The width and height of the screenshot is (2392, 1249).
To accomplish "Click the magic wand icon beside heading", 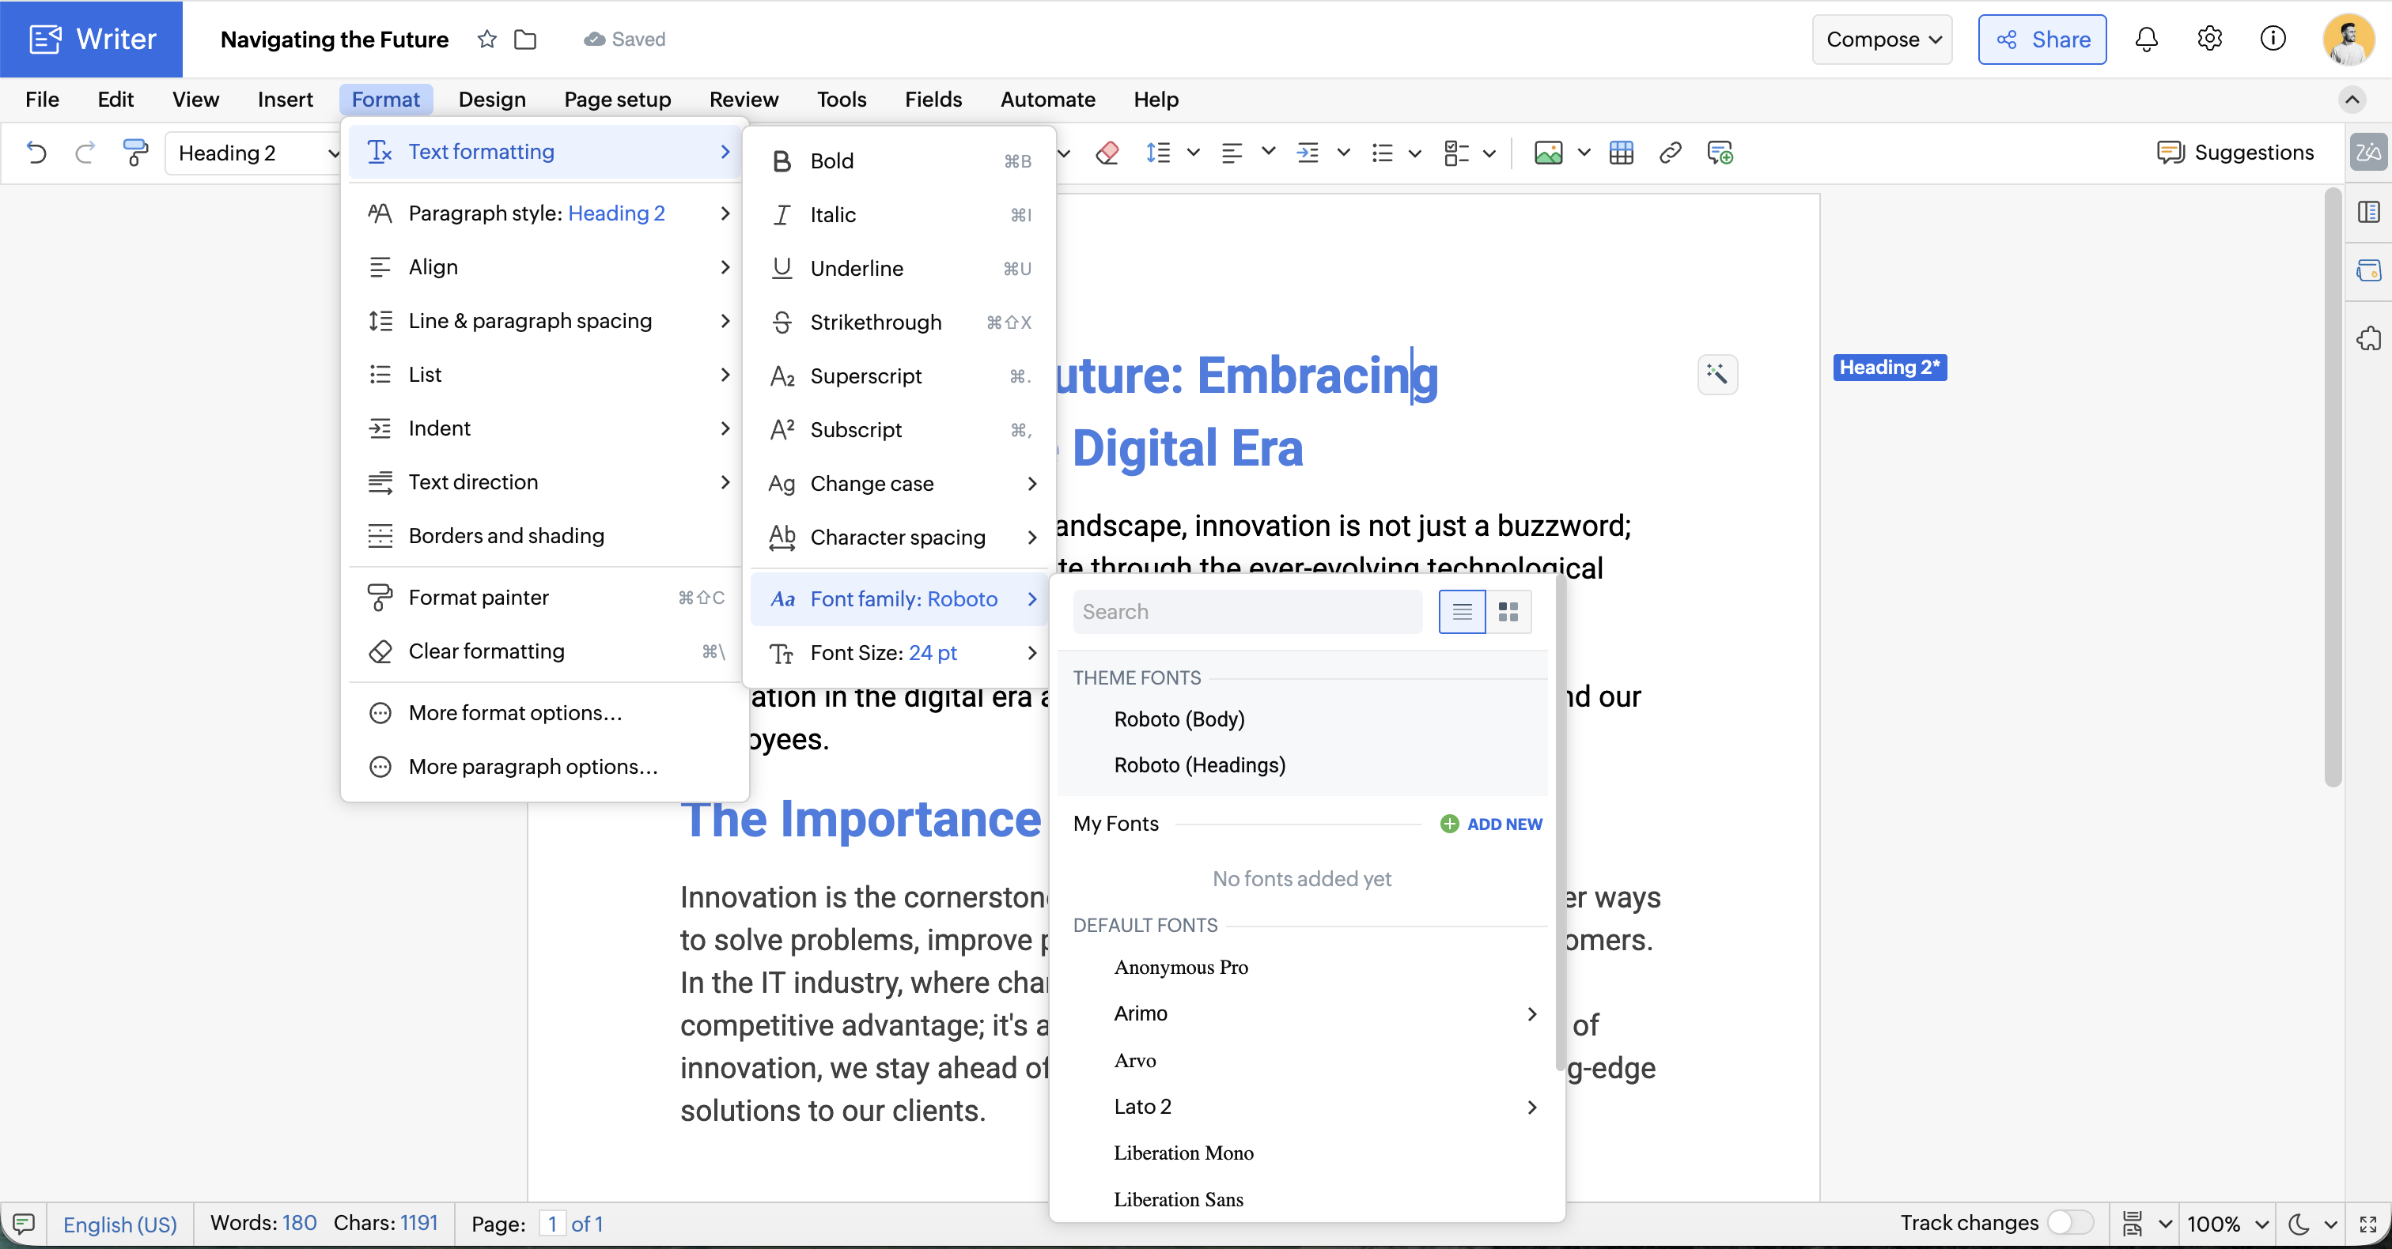I will click(x=1717, y=374).
